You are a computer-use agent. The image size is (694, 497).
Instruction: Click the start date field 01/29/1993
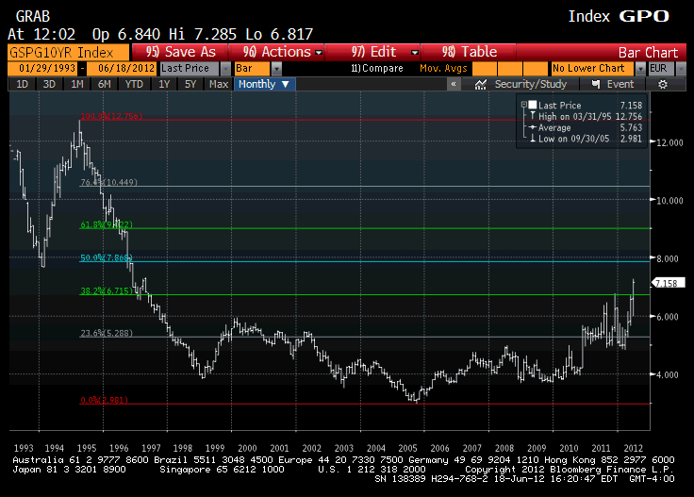(x=43, y=69)
